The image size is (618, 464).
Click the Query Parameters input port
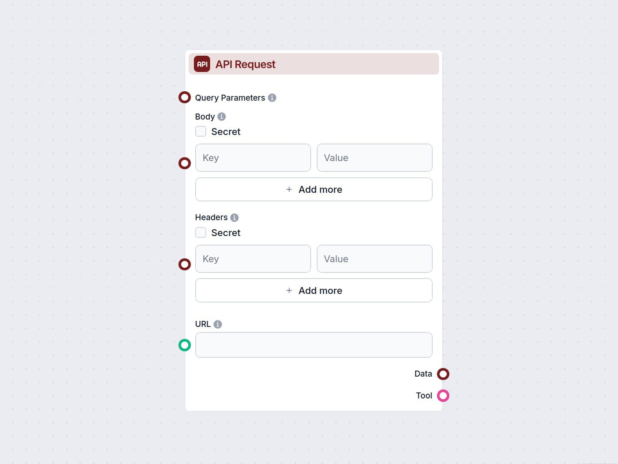(x=184, y=97)
